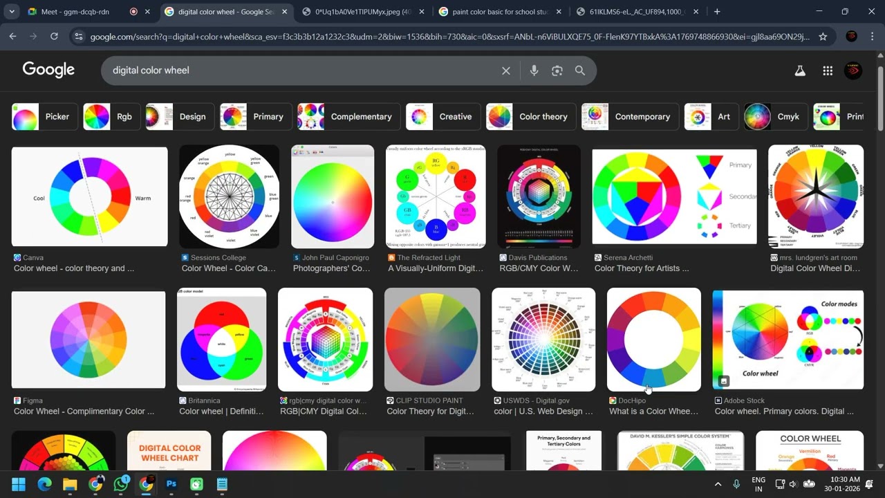Open the Google account avatar

pos(853,71)
